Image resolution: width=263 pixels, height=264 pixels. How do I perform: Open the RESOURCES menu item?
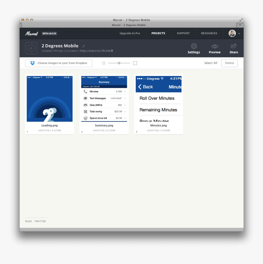coord(209,33)
